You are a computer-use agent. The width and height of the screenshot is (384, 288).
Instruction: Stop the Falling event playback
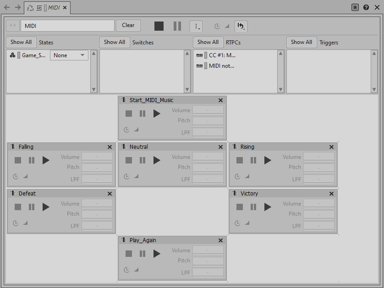(18, 160)
